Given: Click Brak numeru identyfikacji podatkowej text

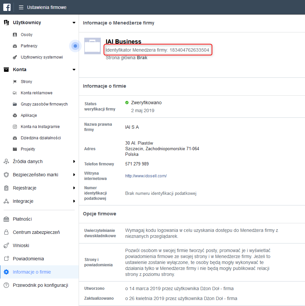Looking at the screenshot, I should pyautogui.click(x=161, y=194).
